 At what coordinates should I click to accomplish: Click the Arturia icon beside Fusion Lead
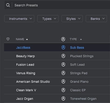[63, 64]
